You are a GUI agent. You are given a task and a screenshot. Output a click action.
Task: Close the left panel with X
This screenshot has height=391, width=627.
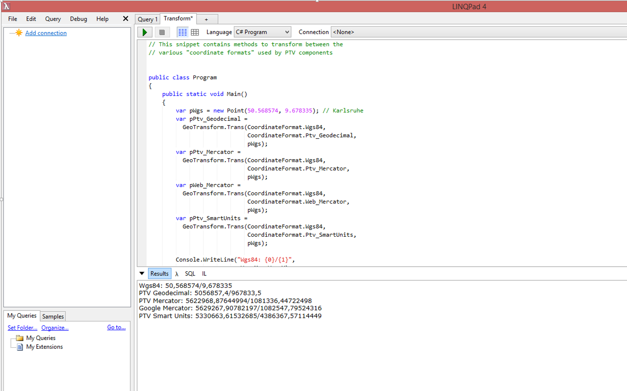click(x=125, y=19)
